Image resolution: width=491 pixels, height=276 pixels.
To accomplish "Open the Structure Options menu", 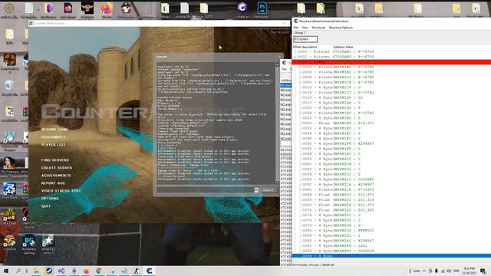I will click(x=341, y=28).
